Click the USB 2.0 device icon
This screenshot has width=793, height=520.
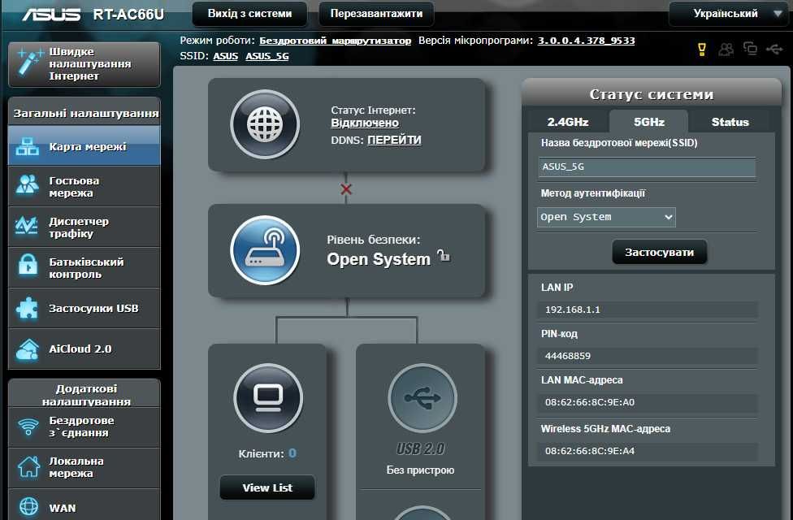(422, 398)
